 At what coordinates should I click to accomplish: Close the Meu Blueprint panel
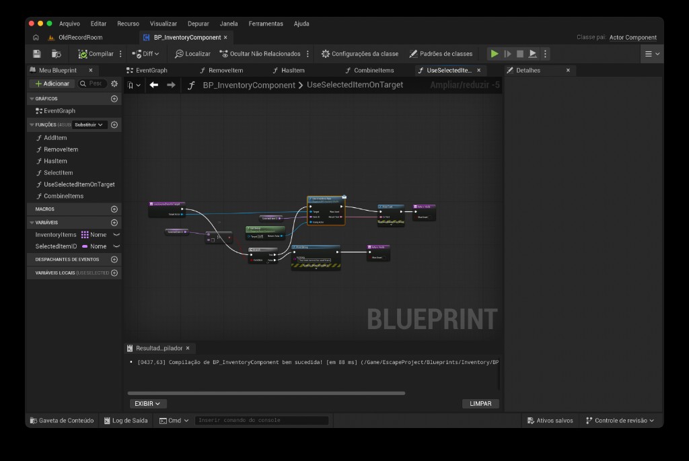(x=91, y=70)
